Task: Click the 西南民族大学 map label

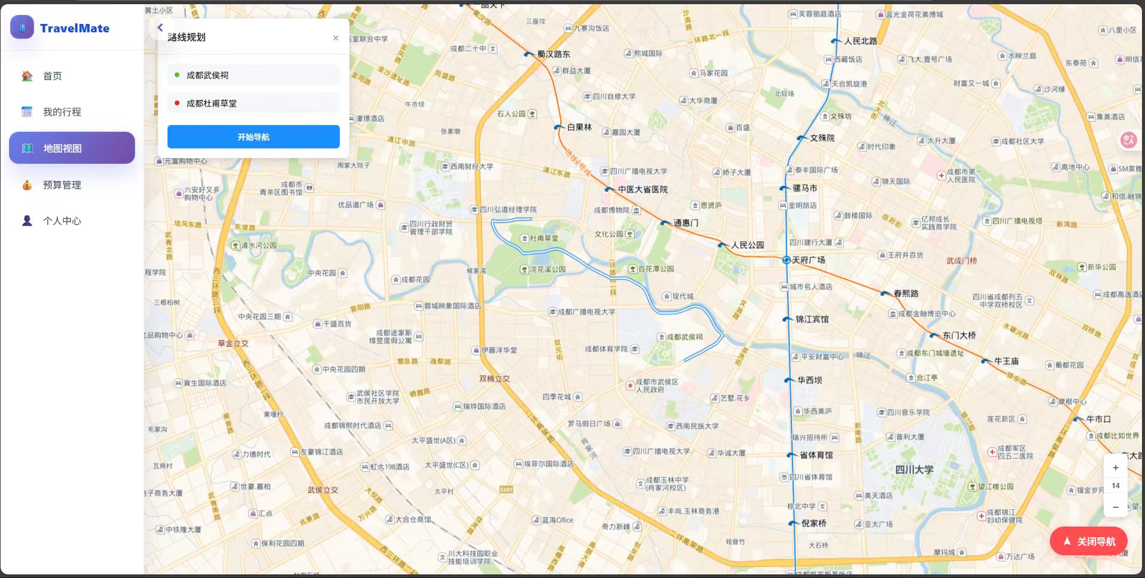Action: click(x=697, y=426)
